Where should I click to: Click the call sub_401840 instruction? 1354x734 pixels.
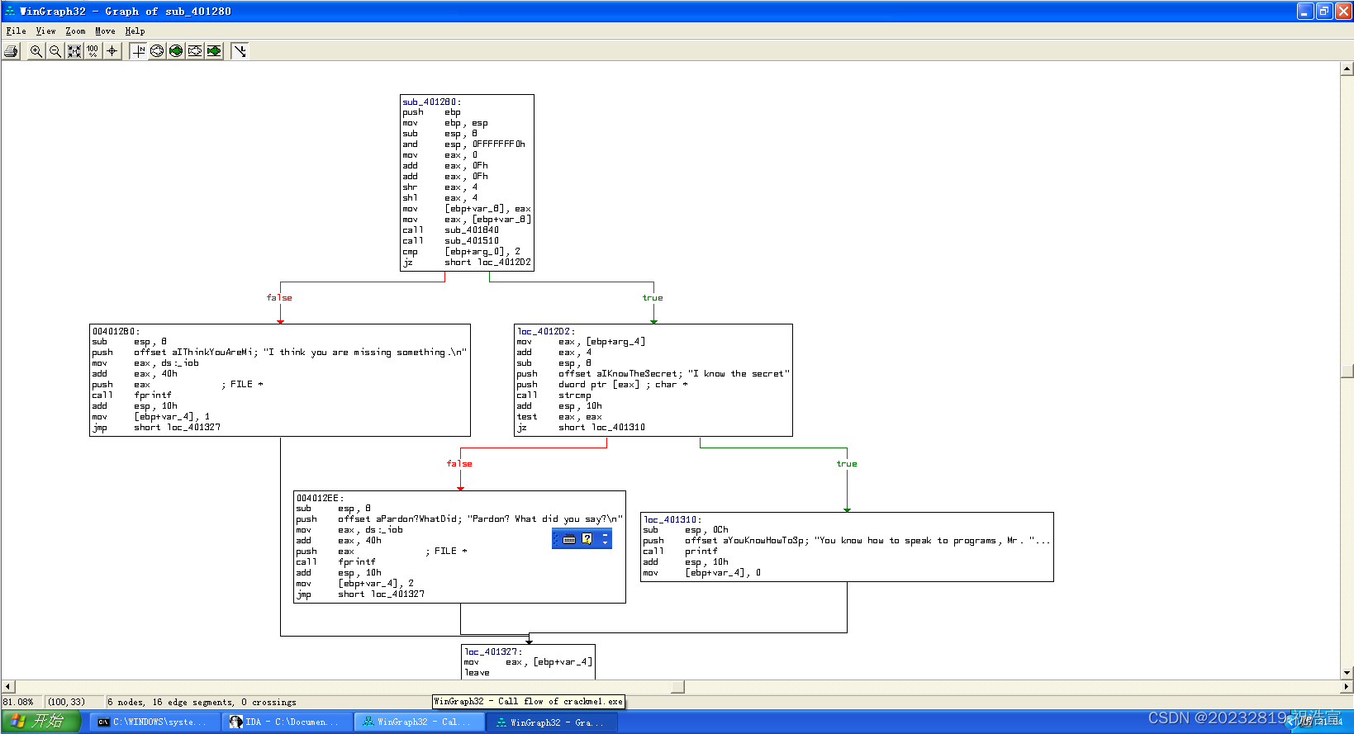click(x=450, y=230)
